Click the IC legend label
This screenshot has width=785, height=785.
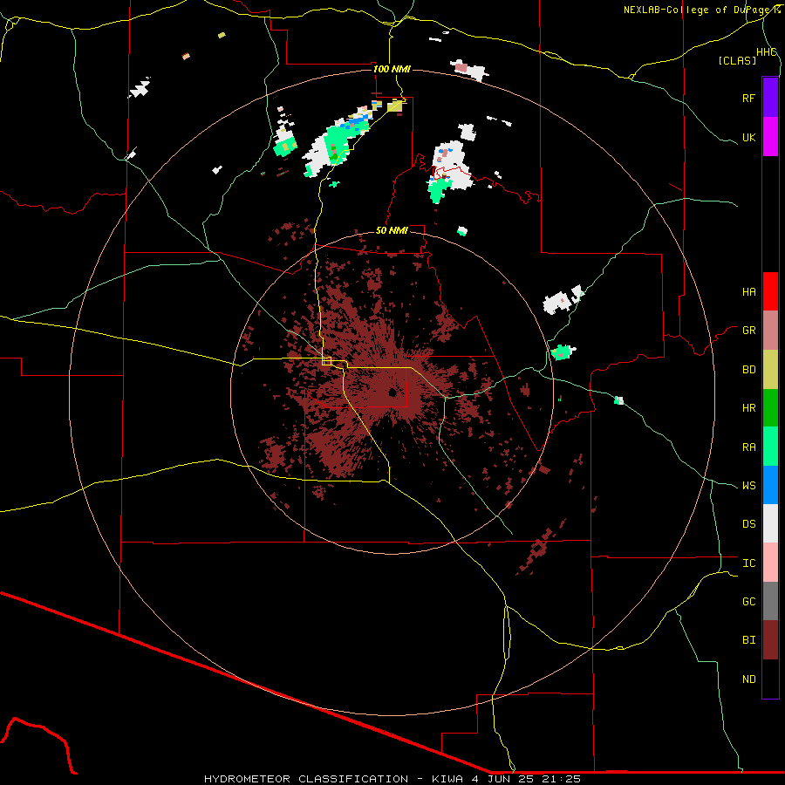pyautogui.click(x=748, y=563)
